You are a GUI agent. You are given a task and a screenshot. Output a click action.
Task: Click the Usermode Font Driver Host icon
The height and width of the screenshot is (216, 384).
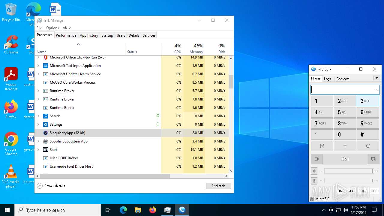coord(46,166)
